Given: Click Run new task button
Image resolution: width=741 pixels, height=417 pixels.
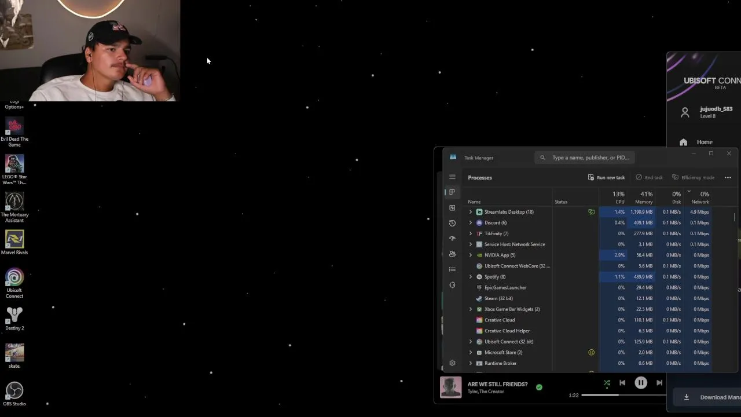Looking at the screenshot, I should tap(606, 177).
